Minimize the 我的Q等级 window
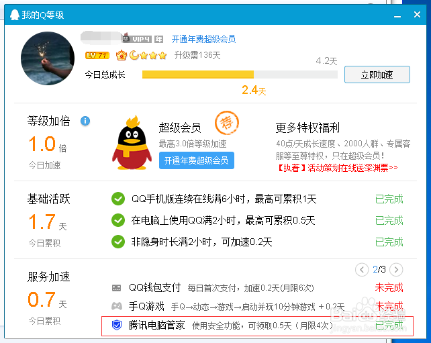Image resolution: width=431 pixels, height=343 pixels. 397,15
